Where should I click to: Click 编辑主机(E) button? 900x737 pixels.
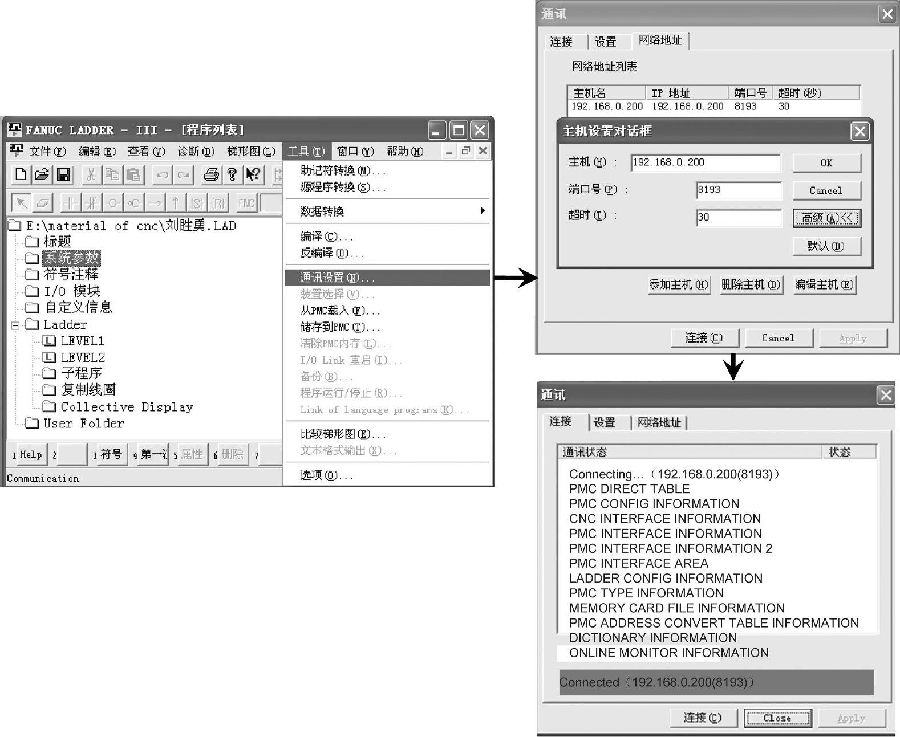[825, 284]
